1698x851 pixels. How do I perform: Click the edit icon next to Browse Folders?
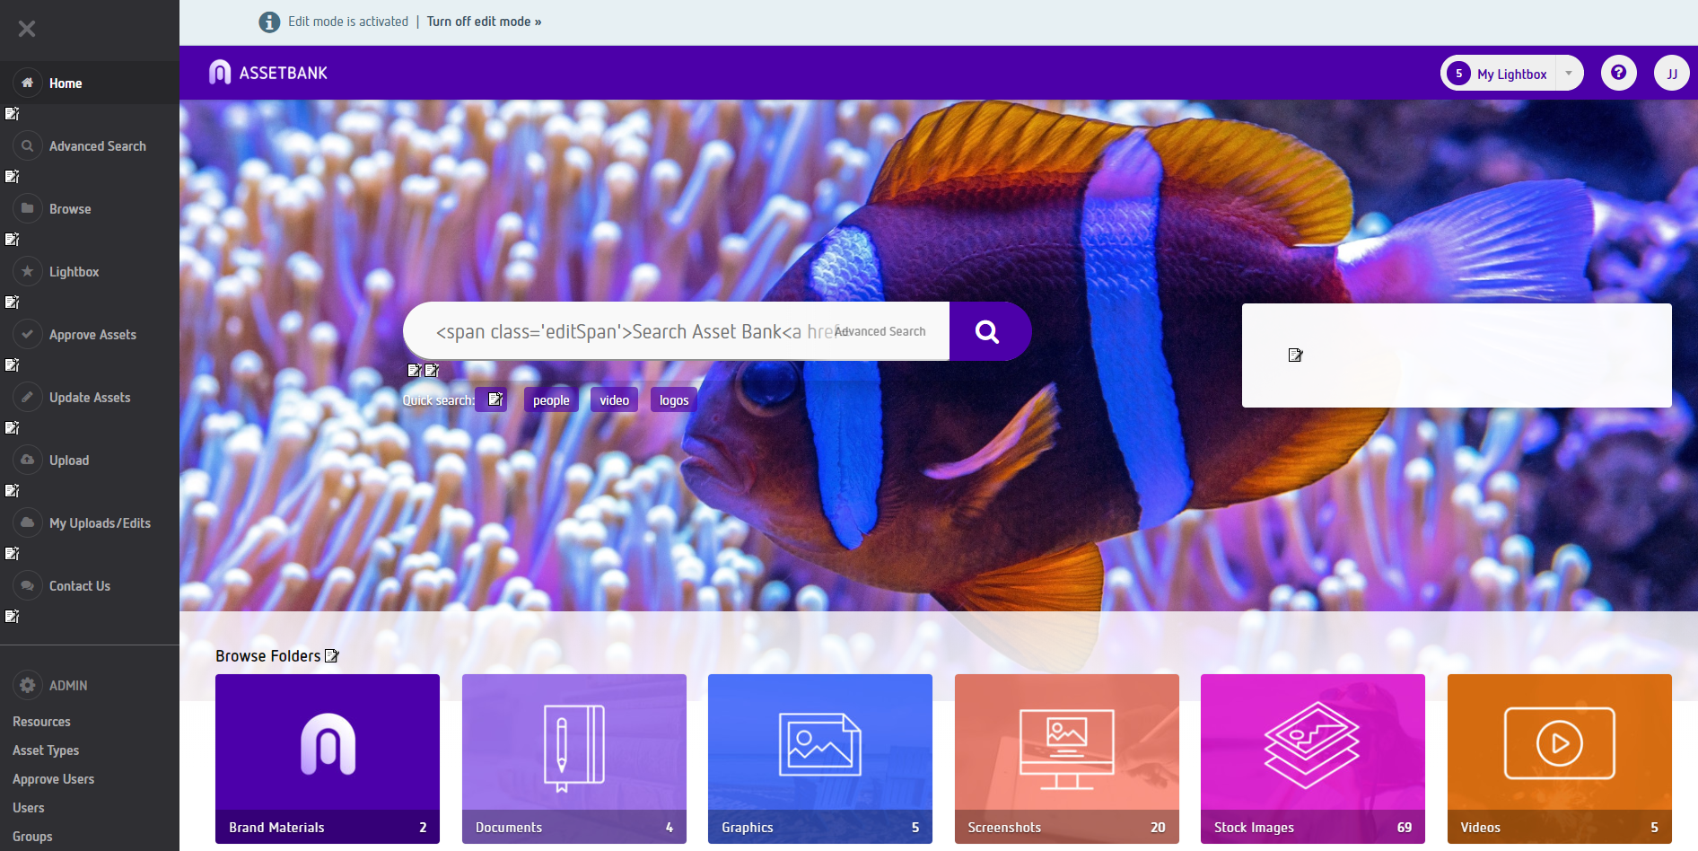point(332,656)
